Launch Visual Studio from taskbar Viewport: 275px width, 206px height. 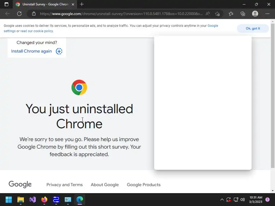coord(32,200)
